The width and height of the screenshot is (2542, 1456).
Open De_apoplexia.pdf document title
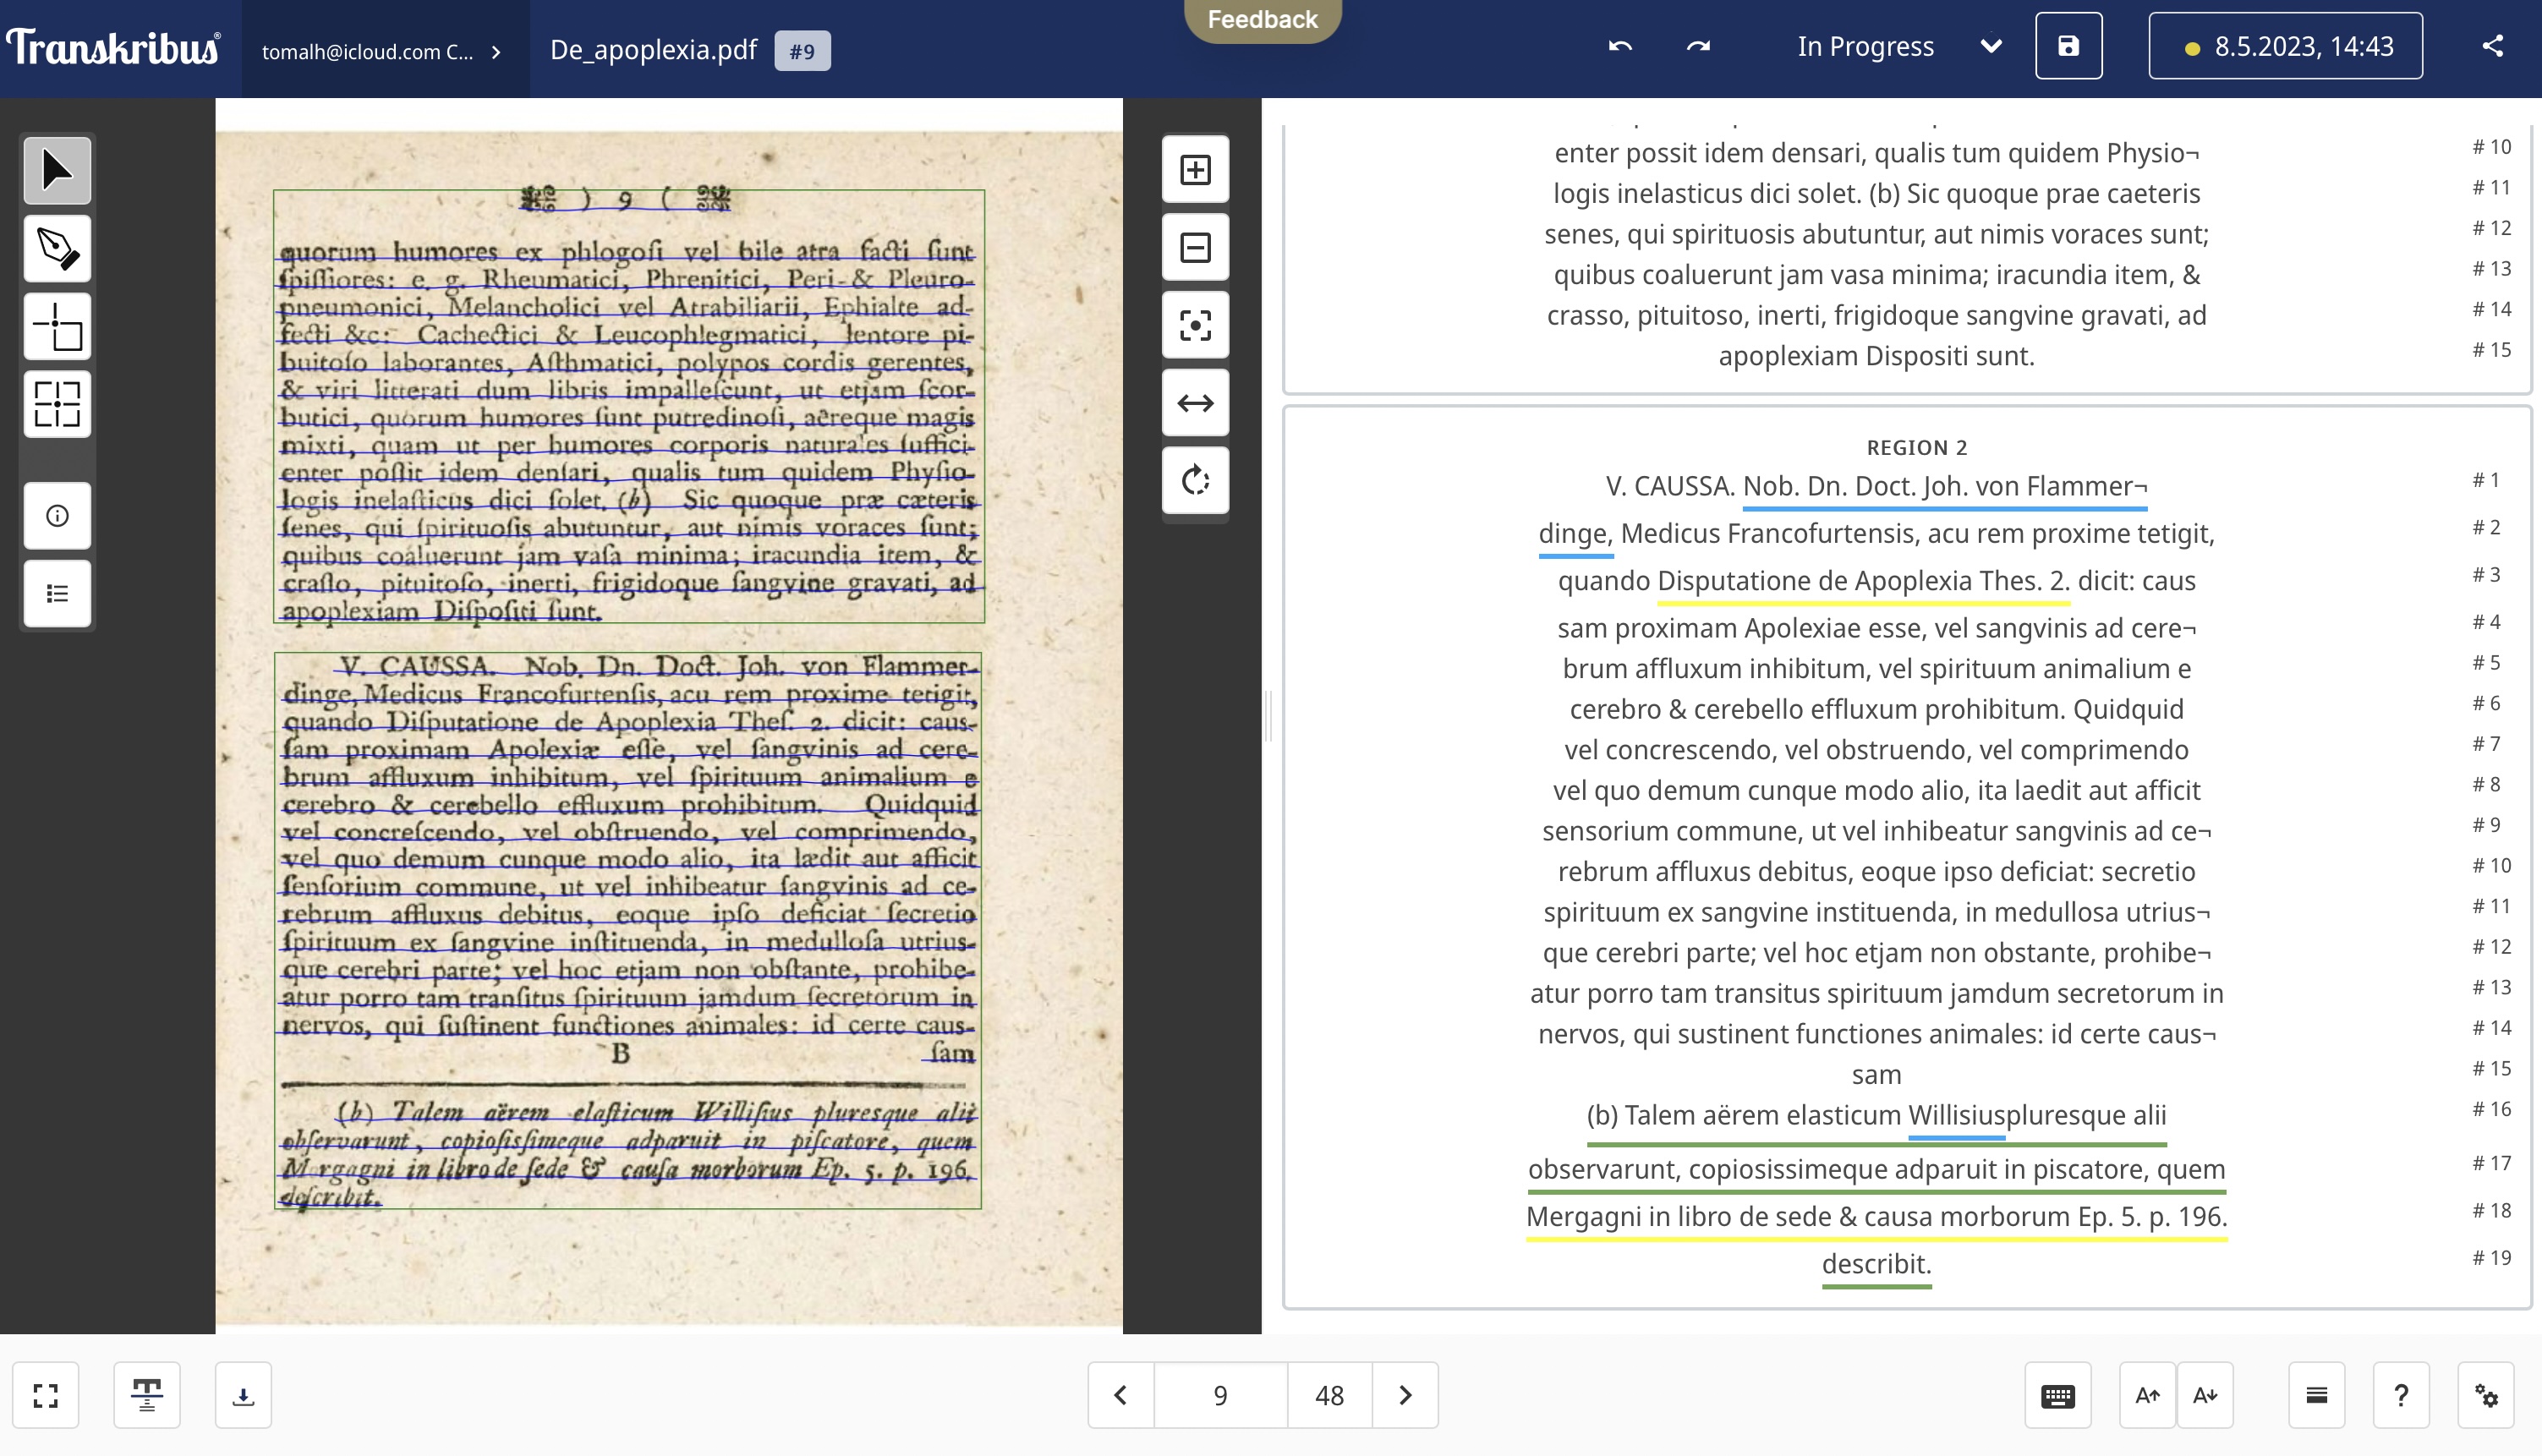click(x=653, y=50)
